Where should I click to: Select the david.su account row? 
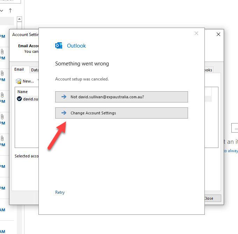(x=28, y=99)
